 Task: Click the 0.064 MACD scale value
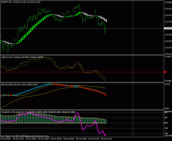pyautogui.click(x=167, y=108)
